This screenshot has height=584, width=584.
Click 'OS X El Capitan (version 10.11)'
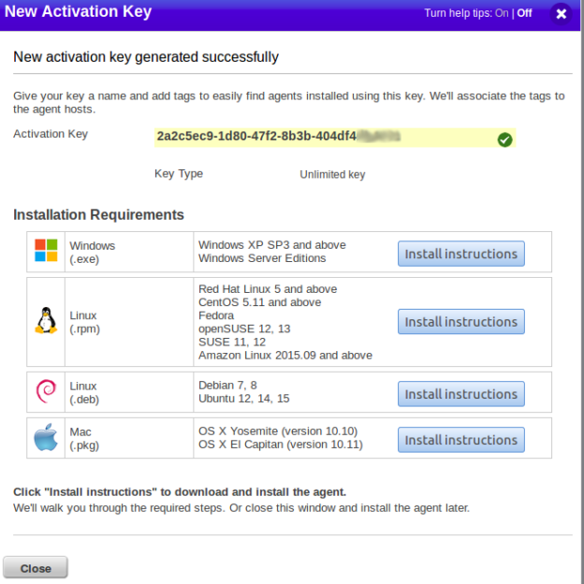pos(281,445)
